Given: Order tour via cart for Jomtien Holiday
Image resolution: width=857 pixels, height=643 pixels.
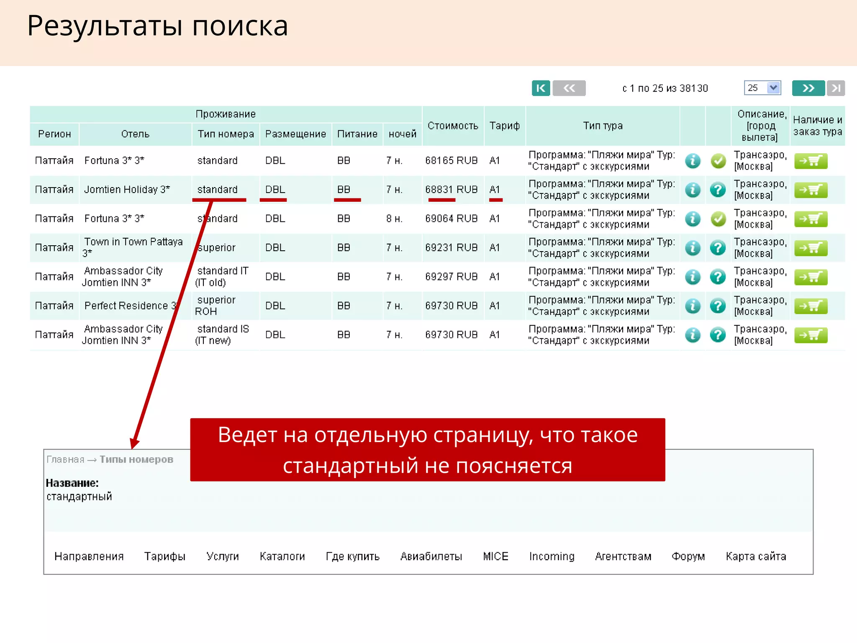Looking at the screenshot, I should [x=811, y=190].
